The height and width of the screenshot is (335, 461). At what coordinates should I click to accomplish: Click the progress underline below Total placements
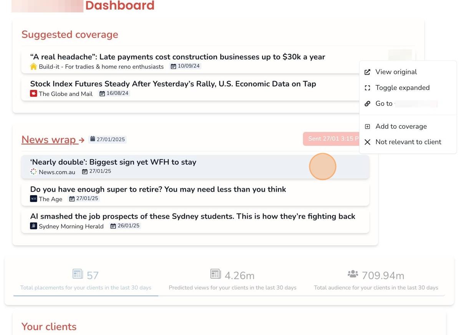click(86, 295)
